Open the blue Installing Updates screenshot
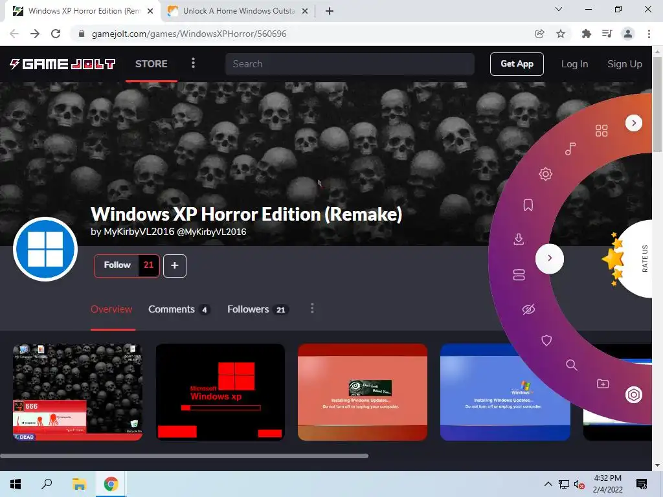The height and width of the screenshot is (497, 663). 505,392
